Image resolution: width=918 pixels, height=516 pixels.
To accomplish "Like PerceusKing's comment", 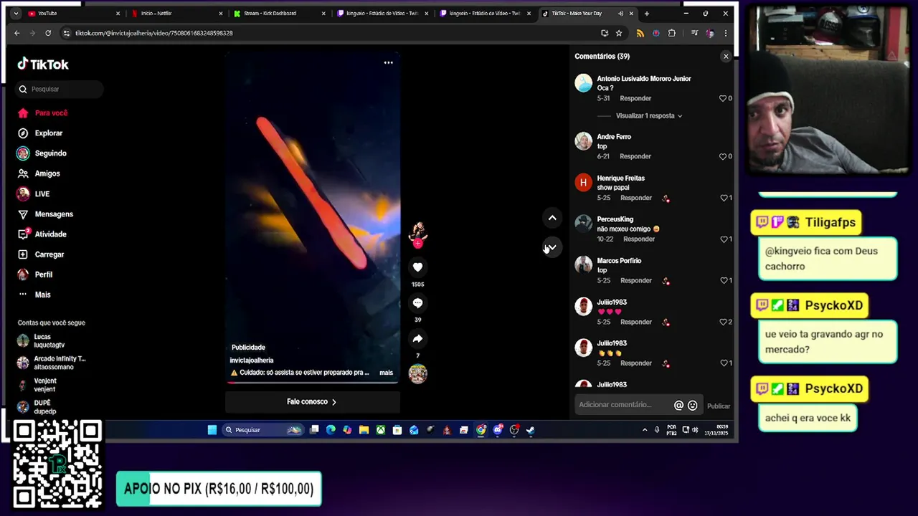I will 724,239.
